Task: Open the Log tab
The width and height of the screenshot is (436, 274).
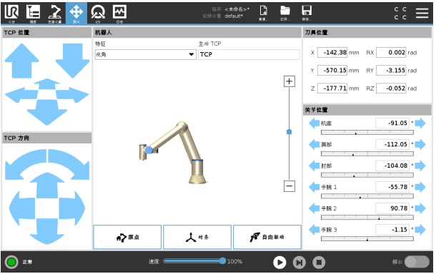Action: pyautogui.click(x=119, y=13)
